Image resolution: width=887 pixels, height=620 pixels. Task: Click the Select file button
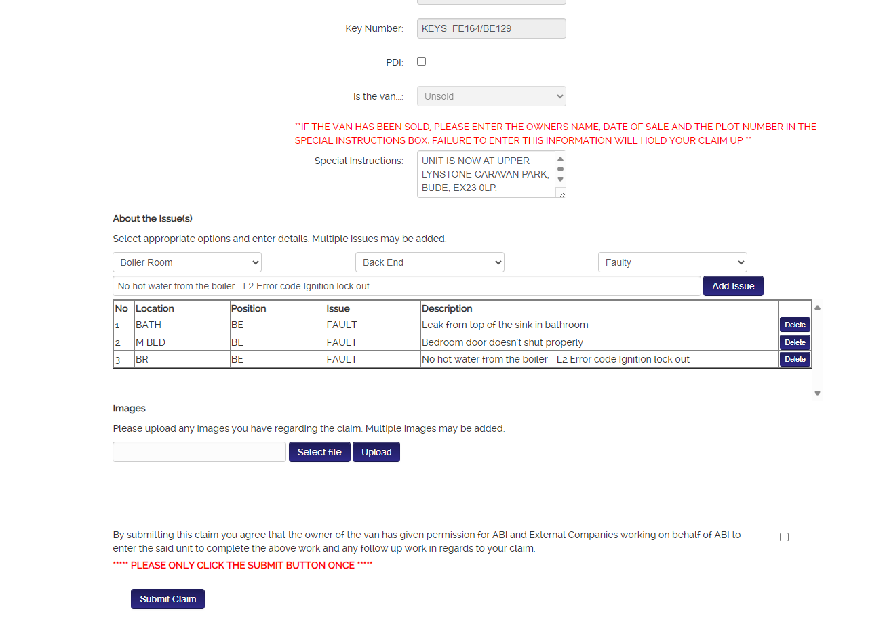[319, 452]
